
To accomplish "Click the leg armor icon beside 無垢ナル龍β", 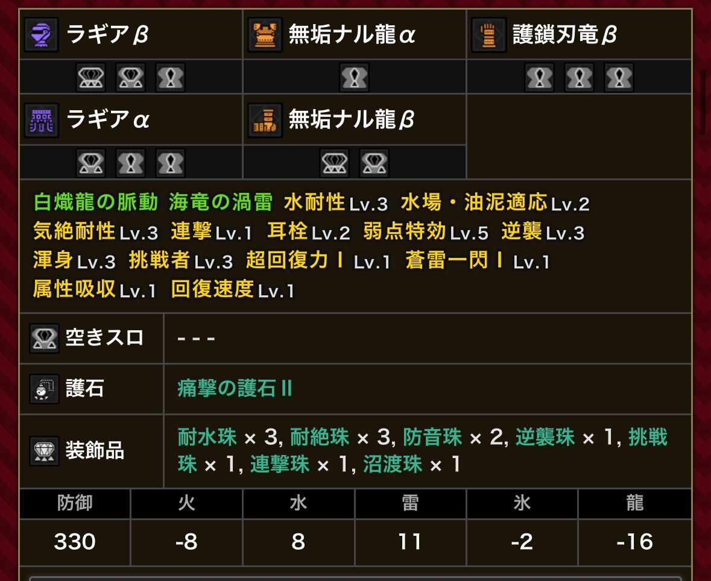I will 265,120.
